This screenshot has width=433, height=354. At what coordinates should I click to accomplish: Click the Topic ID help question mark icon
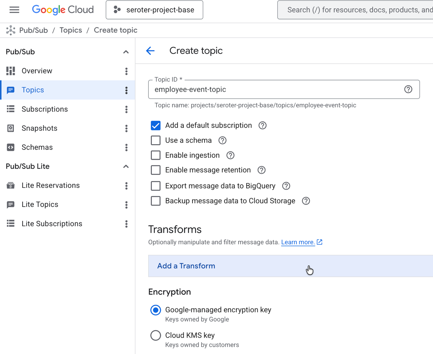click(408, 89)
